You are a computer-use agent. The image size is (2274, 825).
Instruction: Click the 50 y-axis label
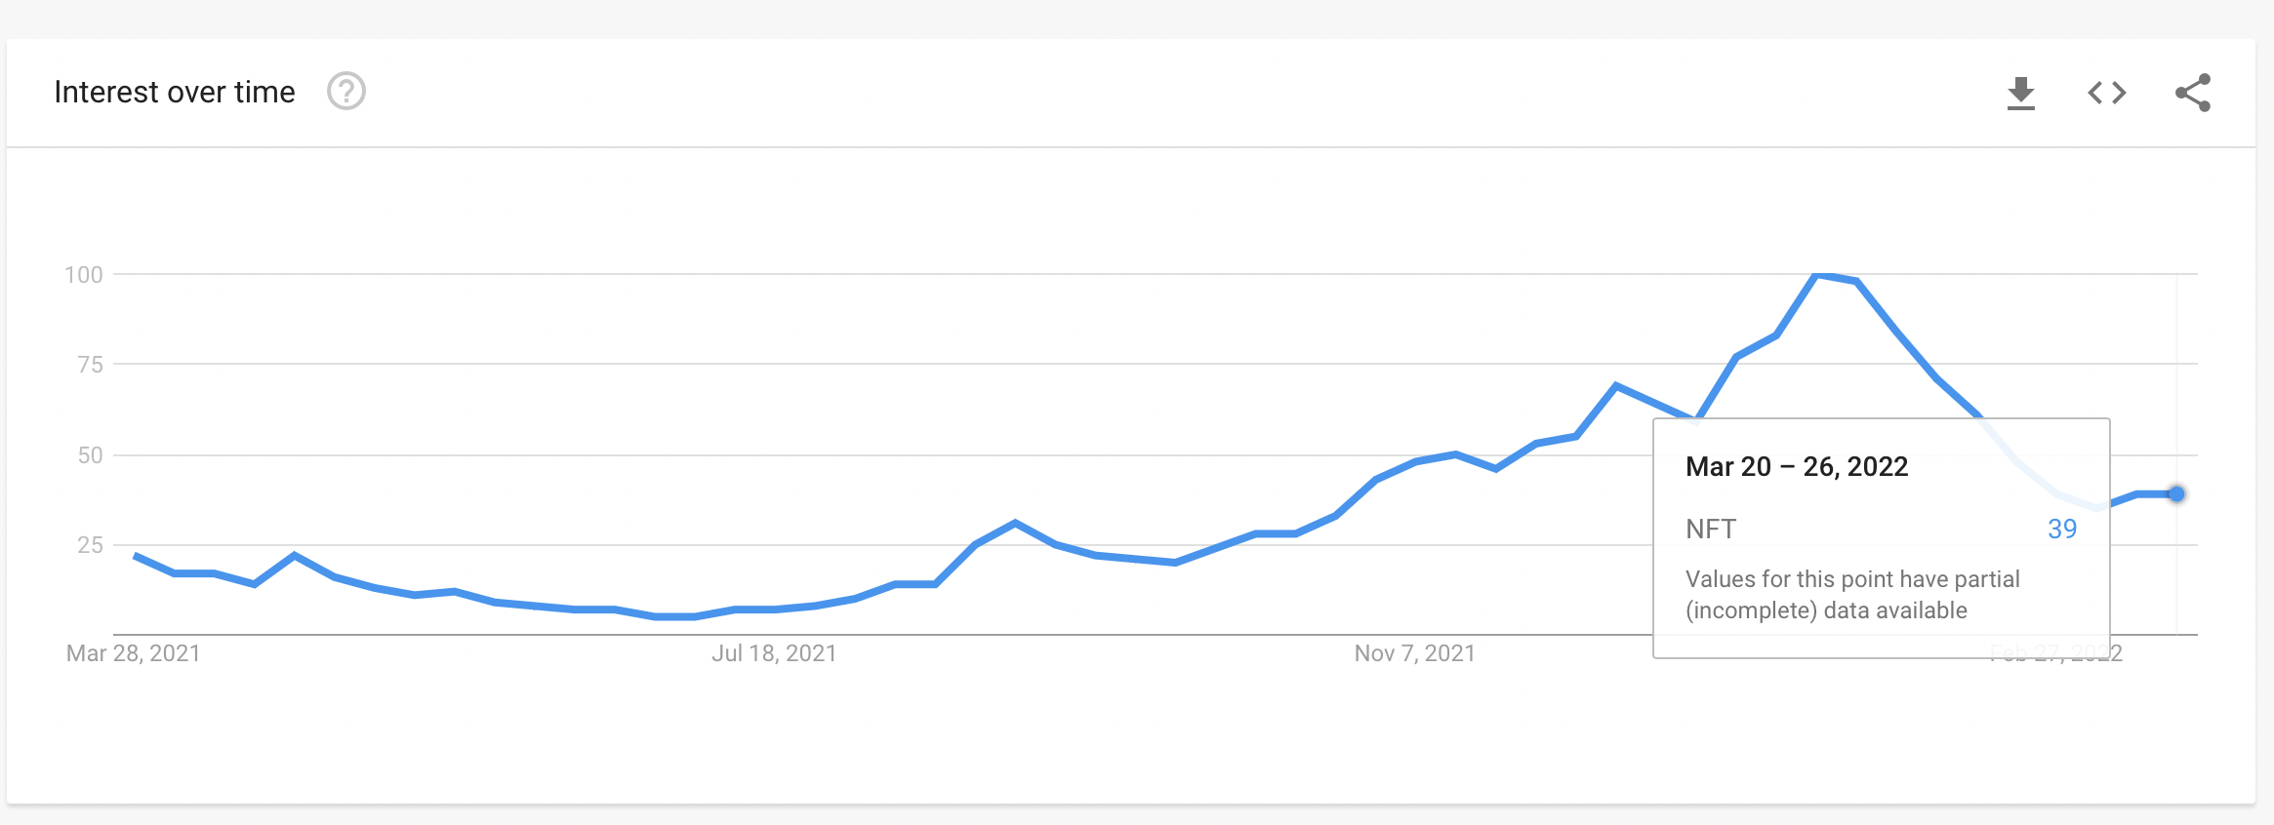(x=90, y=455)
